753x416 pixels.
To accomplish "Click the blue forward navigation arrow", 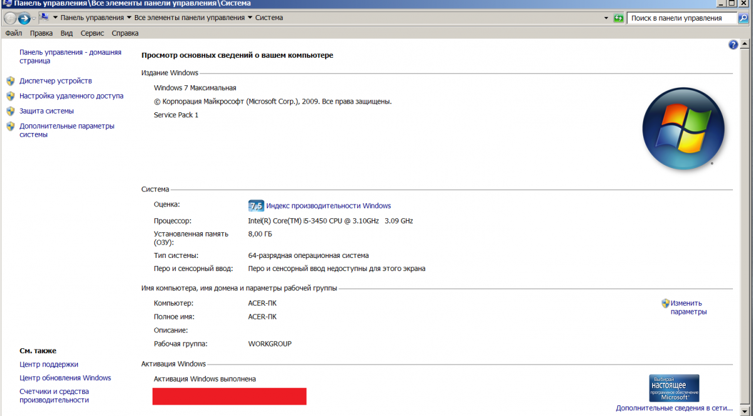I will (24, 18).
